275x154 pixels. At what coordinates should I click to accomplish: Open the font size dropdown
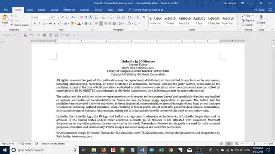pos(58,18)
